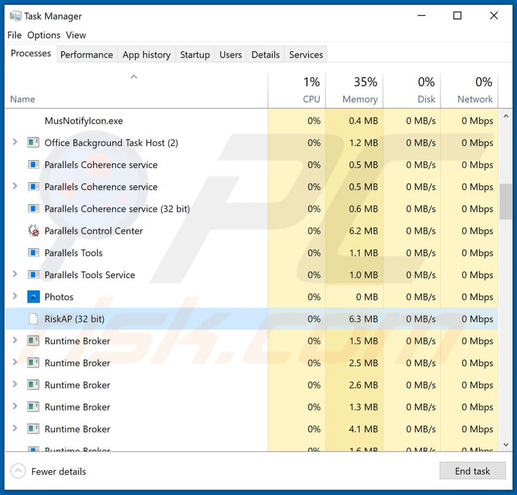Viewport: 517px width, 495px height.
Task: Click the vertical scrollbar thumb
Action: click(x=505, y=201)
